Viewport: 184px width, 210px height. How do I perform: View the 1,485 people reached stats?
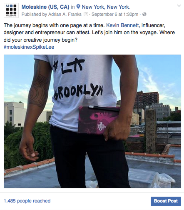pos(27,201)
